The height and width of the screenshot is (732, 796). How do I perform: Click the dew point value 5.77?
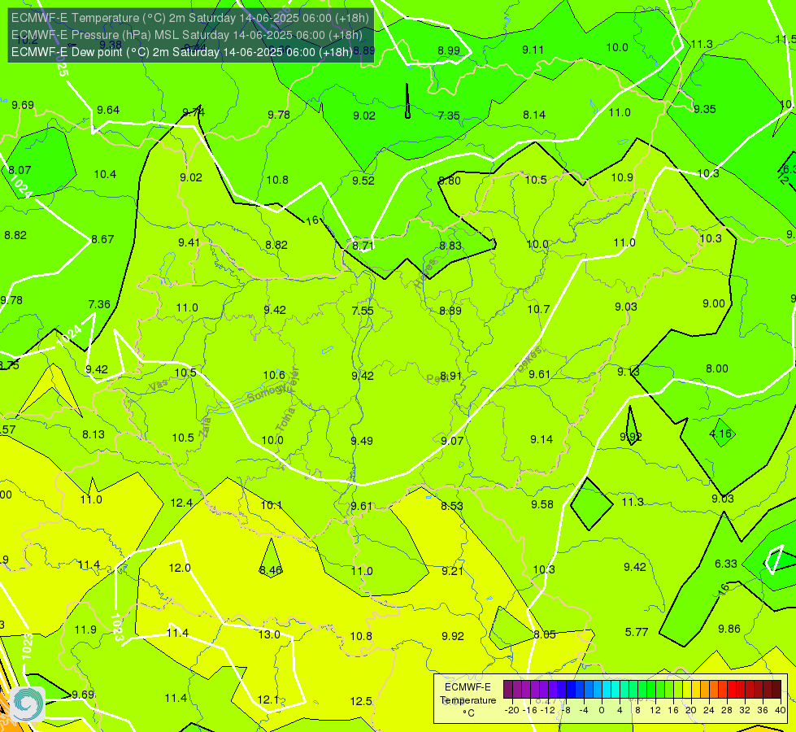coord(637,632)
